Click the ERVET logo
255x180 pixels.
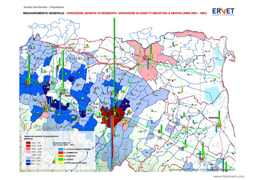[x=224, y=11]
